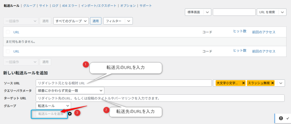Remove the スラッシュ無視 flag tag
Viewport: 291px width, 124px height.
point(273,83)
